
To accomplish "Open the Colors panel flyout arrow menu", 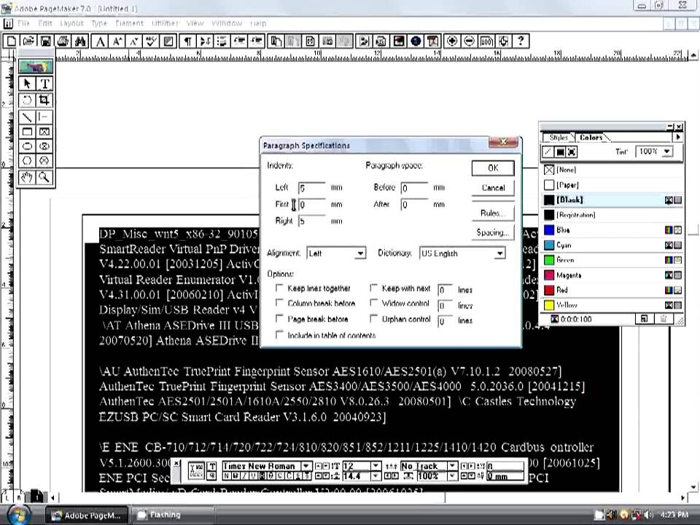I will 678,138.
